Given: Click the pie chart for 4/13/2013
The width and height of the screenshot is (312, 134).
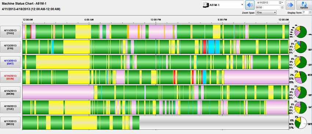Looking at the screenshot, I should (301, 62).
